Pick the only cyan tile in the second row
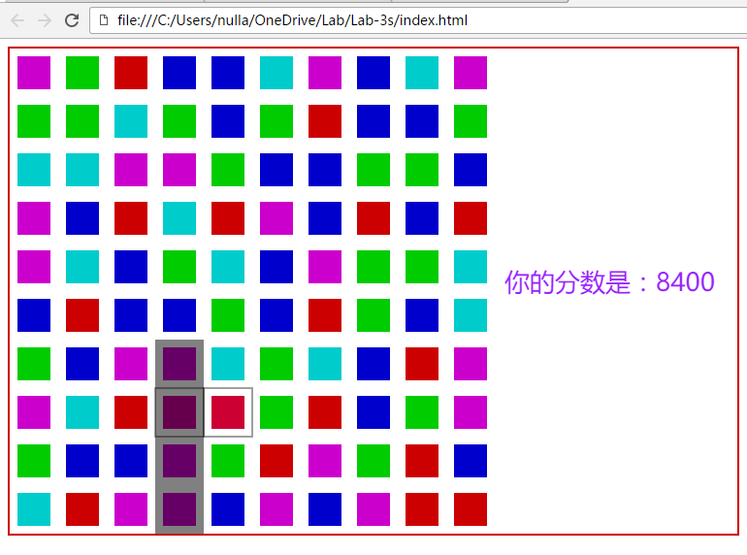The width and height of the screenshot is (747, 555). tap(131, 121)
